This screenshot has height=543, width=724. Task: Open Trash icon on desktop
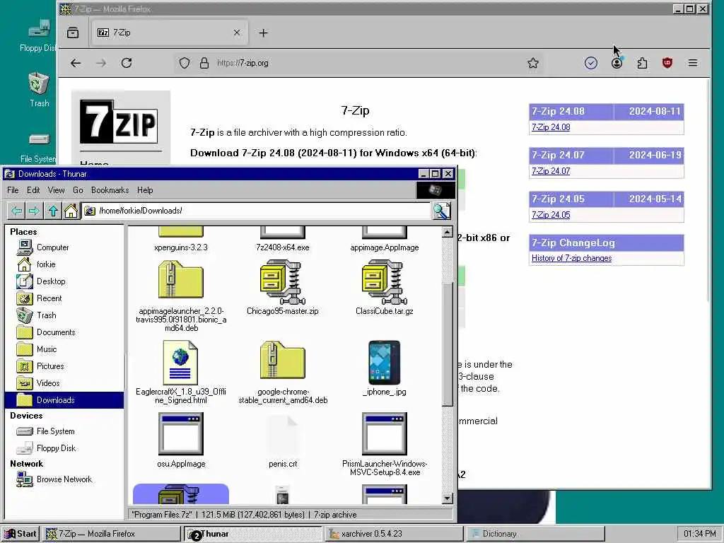point(39,90)
